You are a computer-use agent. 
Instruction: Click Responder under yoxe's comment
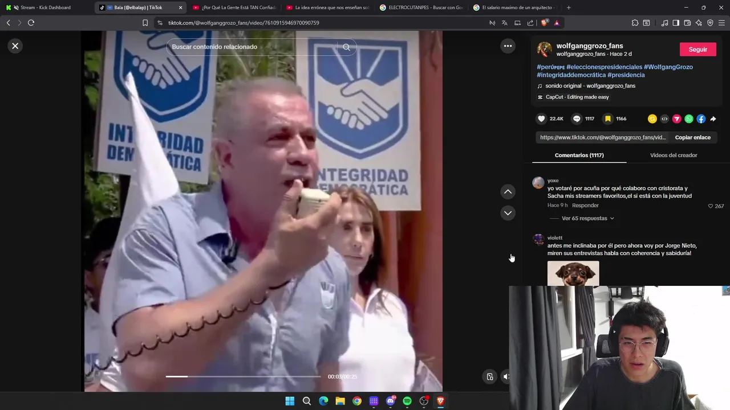[585, 206]
